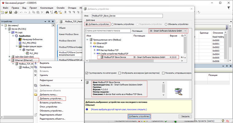The height and width of the screenshot is (123, 233).
Task: Open the Проект menu
Action: click(x=33, y=8)
